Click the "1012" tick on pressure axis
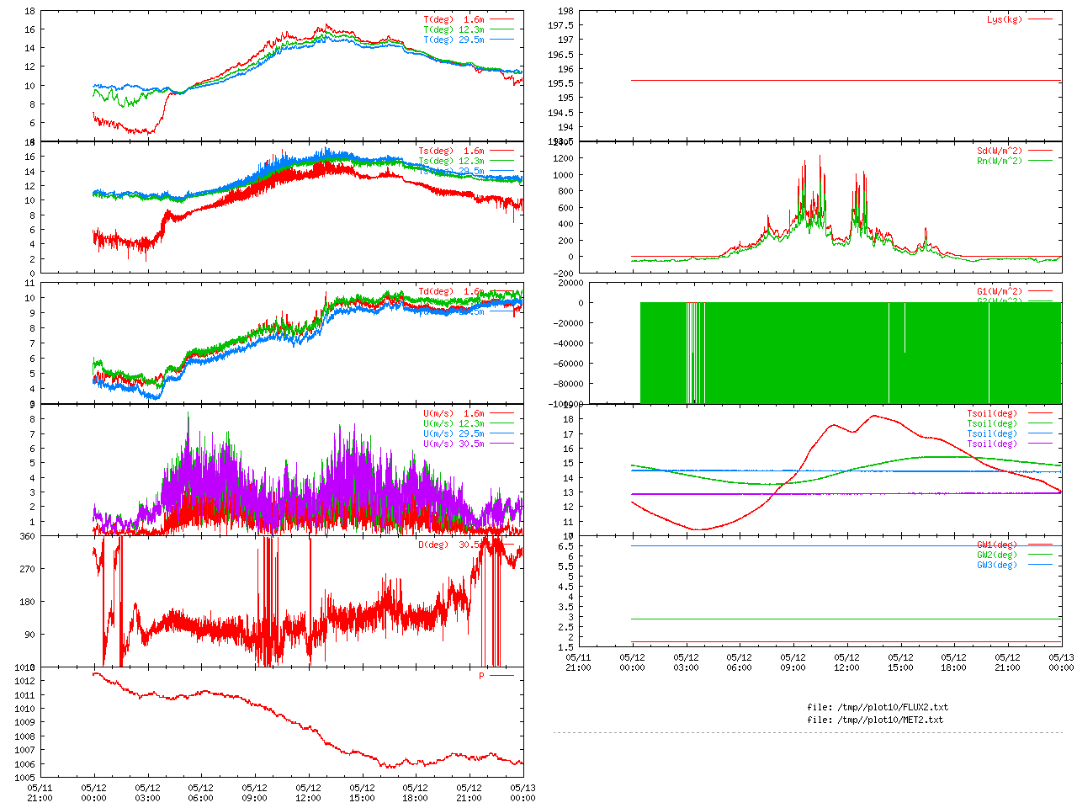This screenshot has height=808, width=1077. point(24,681)
